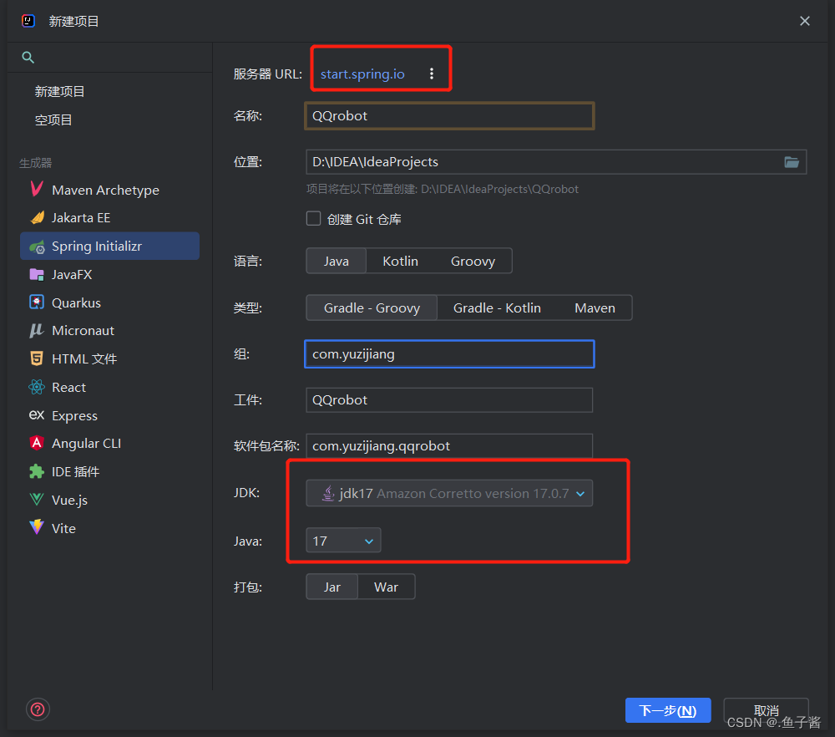Choose Maven build type
The width and height of the screenshot is (835, 737).
click(595, 308)
